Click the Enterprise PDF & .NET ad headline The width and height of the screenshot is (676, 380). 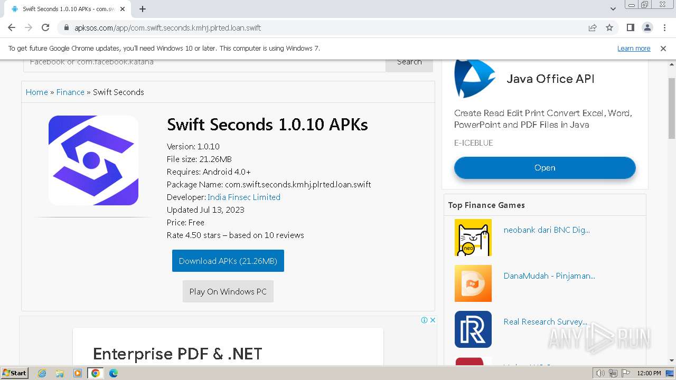coord(177,354)
